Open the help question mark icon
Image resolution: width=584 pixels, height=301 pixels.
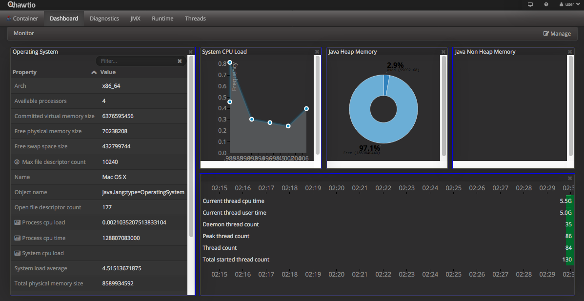(x=546, y=4)
